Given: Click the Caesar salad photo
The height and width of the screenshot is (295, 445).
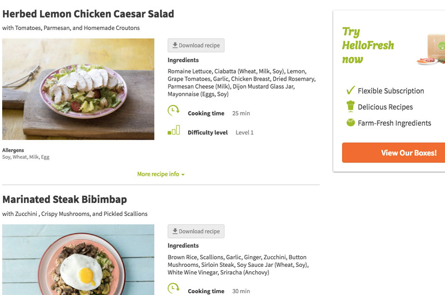Looking at the screenshot, I should coord(78,89).
